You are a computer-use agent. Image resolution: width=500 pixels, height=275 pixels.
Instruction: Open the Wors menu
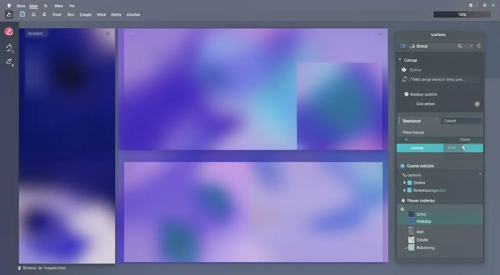point(59,6)
